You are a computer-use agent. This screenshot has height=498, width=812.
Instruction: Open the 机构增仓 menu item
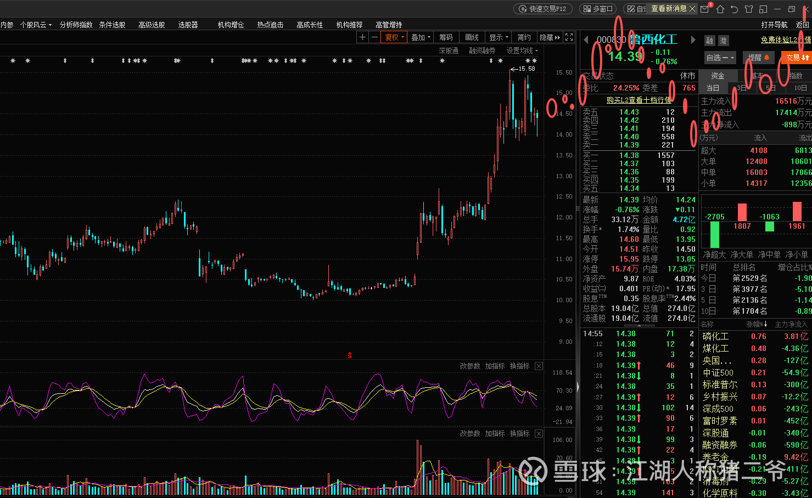(231, 25)
